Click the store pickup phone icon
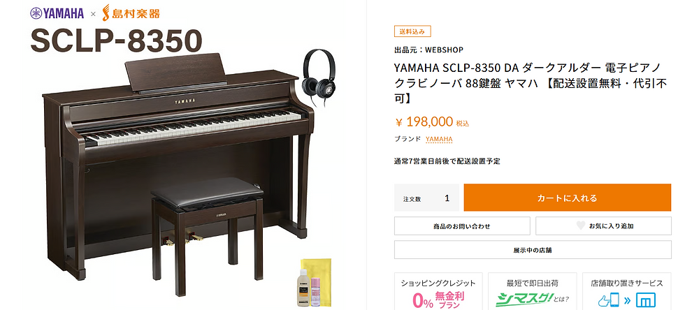Viewport: 685px width, 310px height. pos(607,300)
